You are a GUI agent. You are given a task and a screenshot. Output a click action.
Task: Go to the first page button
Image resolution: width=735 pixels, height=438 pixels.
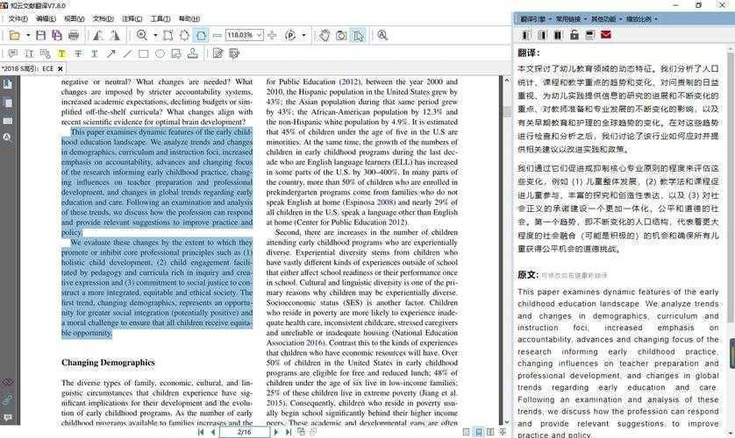pos(201,432)
